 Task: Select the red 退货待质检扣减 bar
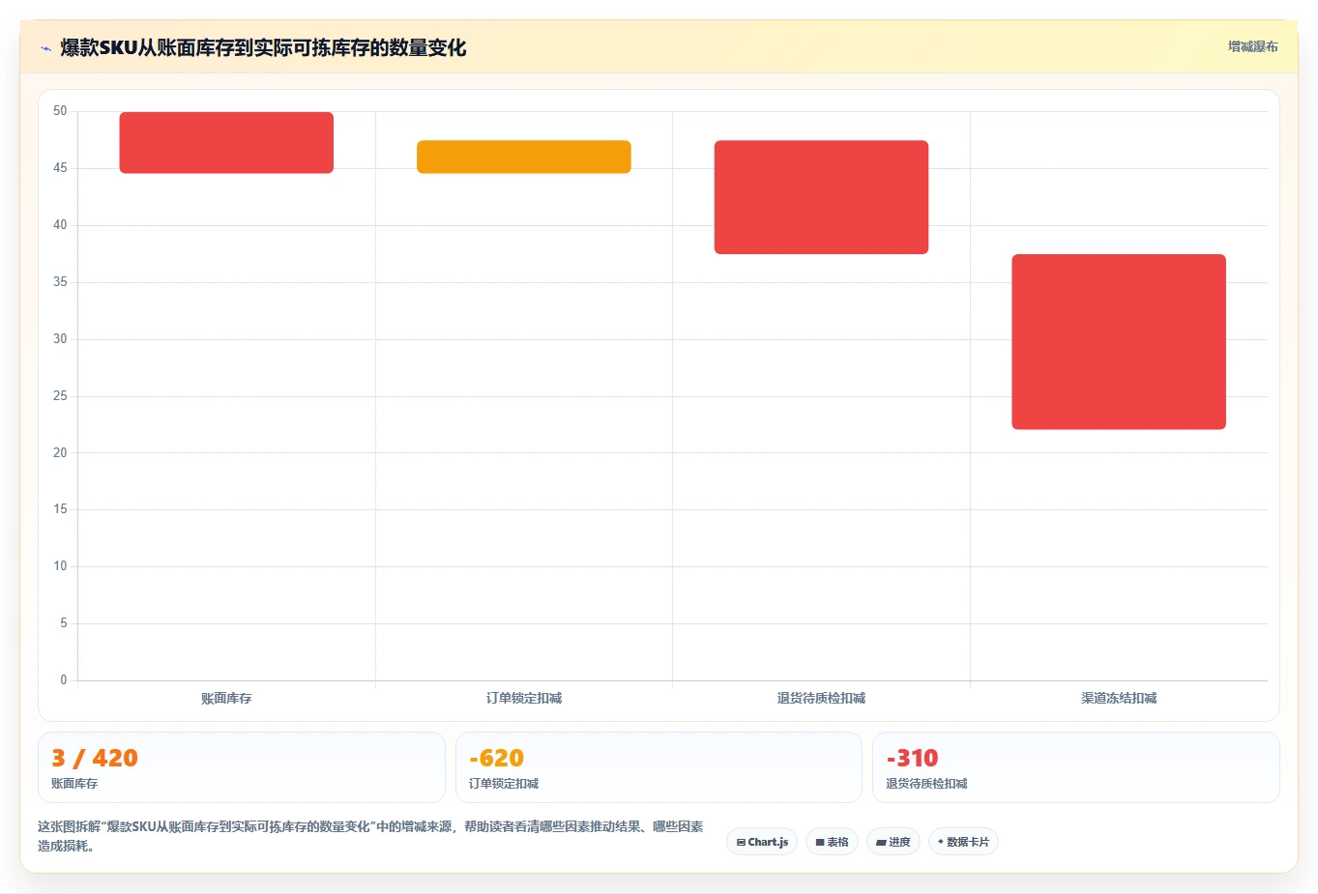tap(821, 197)
